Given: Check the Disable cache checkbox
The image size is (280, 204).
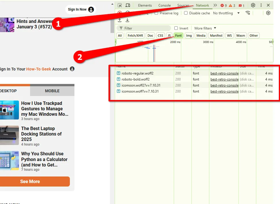Looking at the screenshot, I should coord(186,13).
